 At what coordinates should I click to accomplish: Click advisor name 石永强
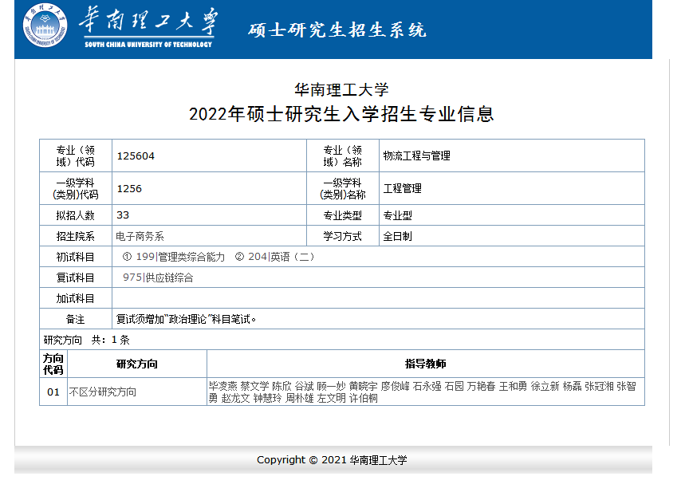coord(427,386)
